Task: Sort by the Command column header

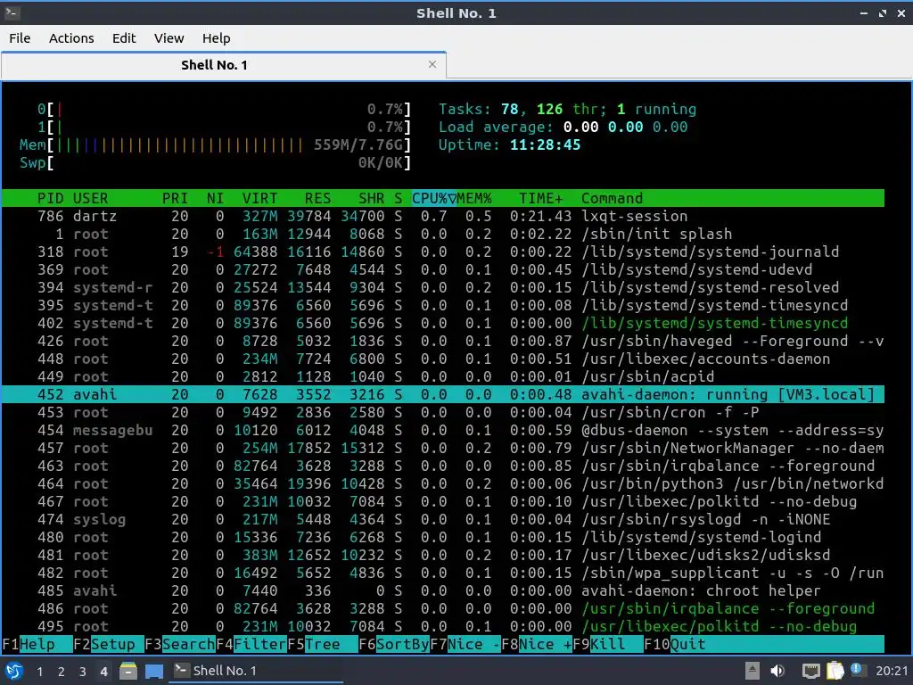Action: pos(612,198)
